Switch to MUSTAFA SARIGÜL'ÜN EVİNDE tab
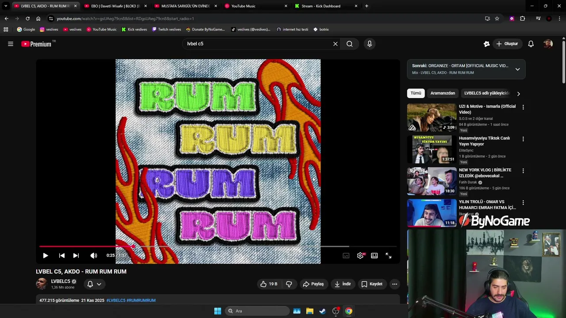This screenshot has height=318, width=566. click(x=186, y=6)
